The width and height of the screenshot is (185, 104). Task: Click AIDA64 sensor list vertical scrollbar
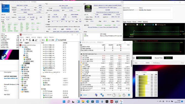pyautogui.click(x=79, y=70)
